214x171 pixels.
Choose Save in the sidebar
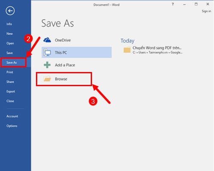[x=9, y=53]
